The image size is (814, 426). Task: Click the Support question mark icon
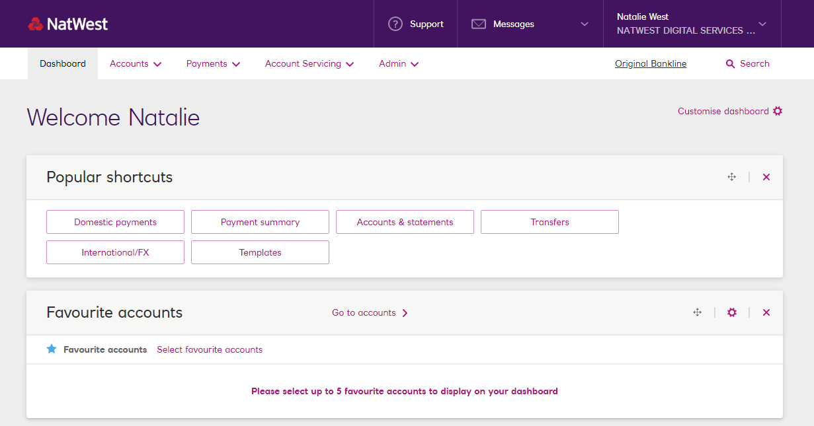click(395, 24)
